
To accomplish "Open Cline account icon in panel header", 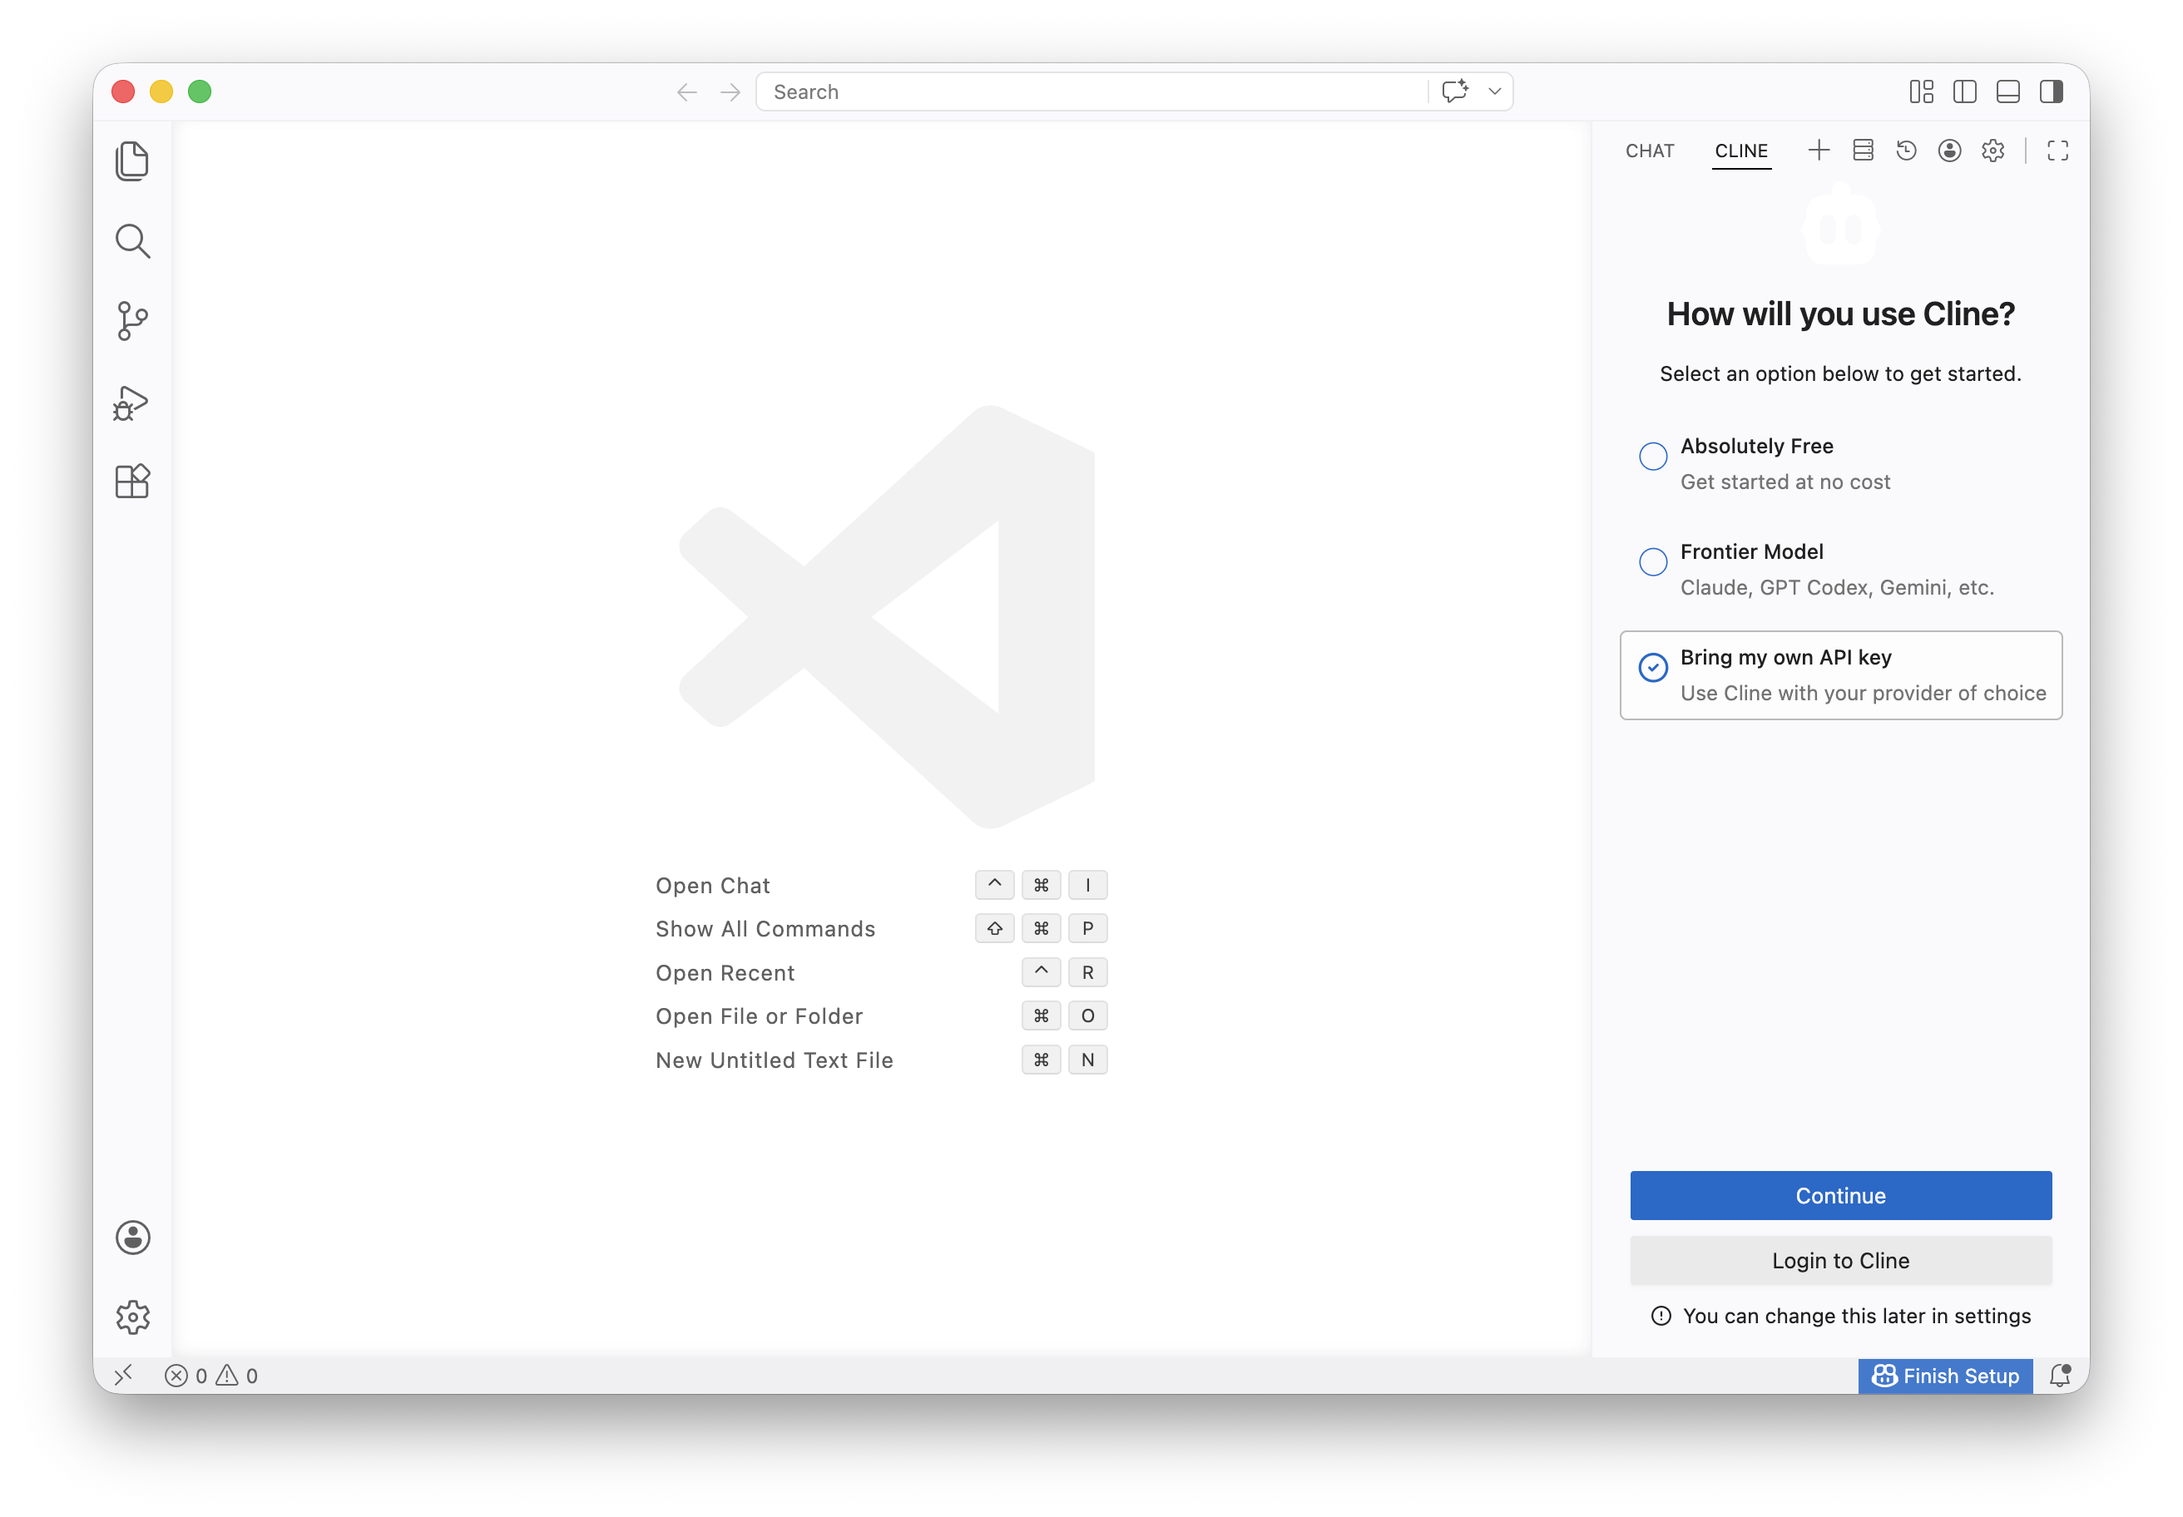I will coord(1949,151).
